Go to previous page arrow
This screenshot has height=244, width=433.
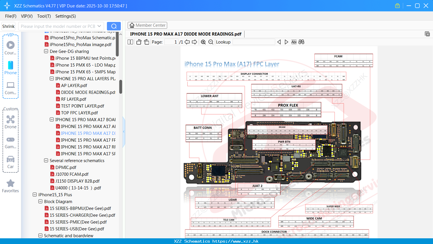pyautogui.click(x=187, y=42)
